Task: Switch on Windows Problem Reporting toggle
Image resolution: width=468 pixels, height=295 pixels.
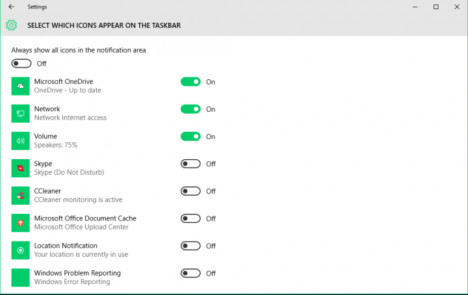Action: (x=190, y=273)
